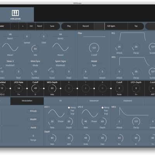Switch to the Keyboard tab
Viewport: 155px width, 155px height.
(x=127, y=101)
